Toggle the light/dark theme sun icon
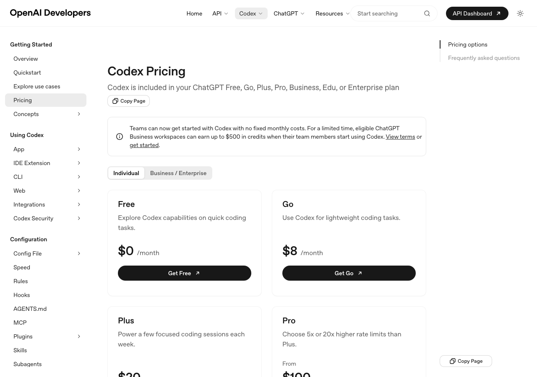Screen dimensions: 537x377 [520, 13]
